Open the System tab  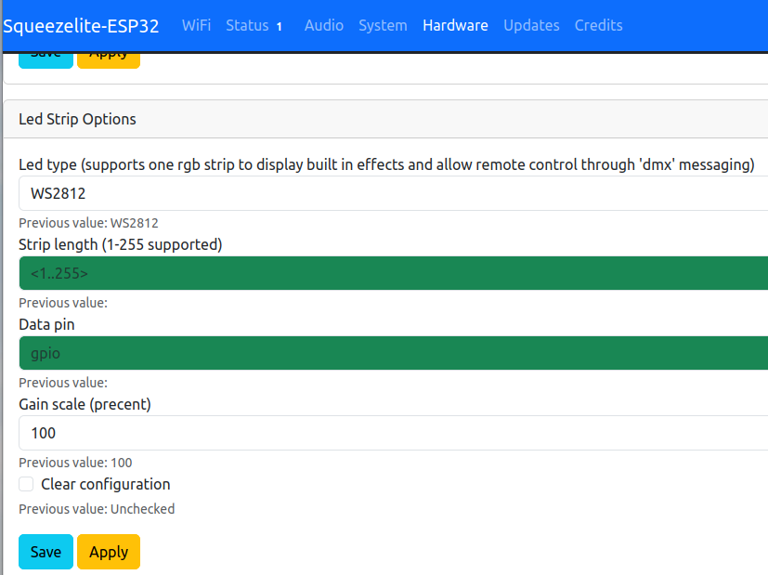pos(383,26)
